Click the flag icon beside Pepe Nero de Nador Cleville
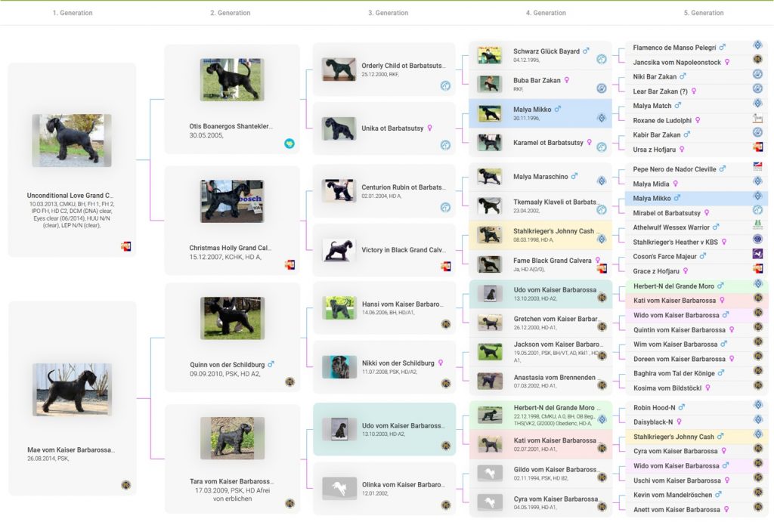Screen dimensions: 774x522 click(757, 167)
